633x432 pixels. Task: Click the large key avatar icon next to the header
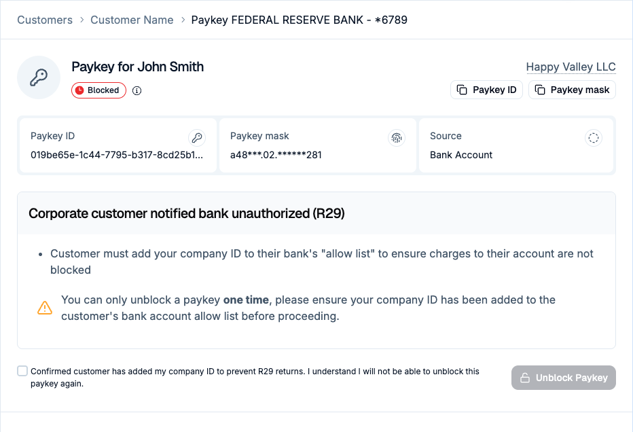point(39,77)
